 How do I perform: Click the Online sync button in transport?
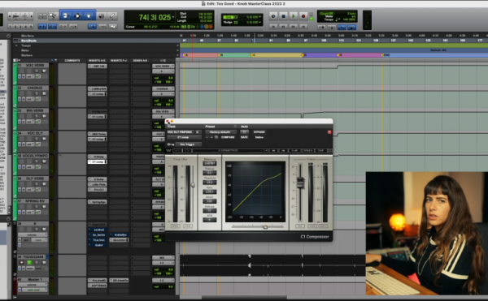point(273,16)
